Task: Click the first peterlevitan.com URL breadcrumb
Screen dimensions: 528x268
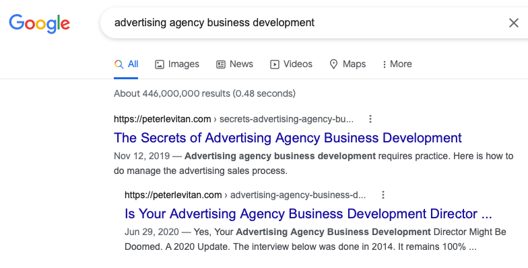Action: (x=234, y=120)
